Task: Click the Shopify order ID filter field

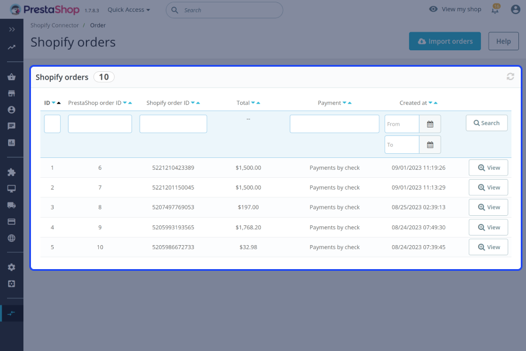Action: click(x=173, y=124)
